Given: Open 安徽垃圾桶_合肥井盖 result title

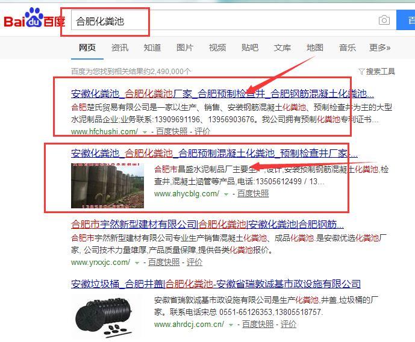Looking at the screenshot, I should tap(216, 284).
